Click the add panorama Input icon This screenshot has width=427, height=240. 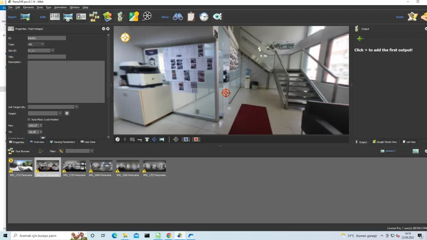point(25,17)
